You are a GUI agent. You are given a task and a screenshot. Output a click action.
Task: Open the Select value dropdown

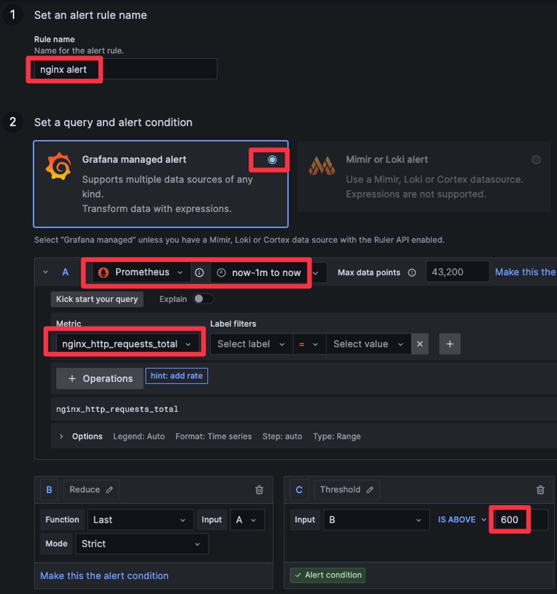pyautogui.click(x=369, y=344)
